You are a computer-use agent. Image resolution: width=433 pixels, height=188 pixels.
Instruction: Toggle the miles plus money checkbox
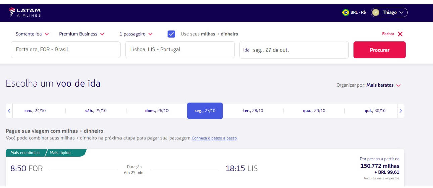(x=171, y=34)
